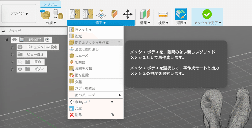Click the Plane Cut toolbar icon

coord(114,14)
